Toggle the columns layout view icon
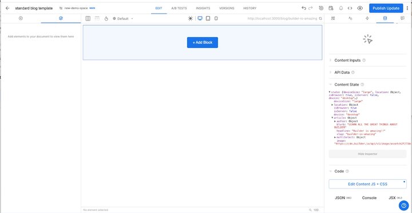412x213 pixels. point(88,18)
